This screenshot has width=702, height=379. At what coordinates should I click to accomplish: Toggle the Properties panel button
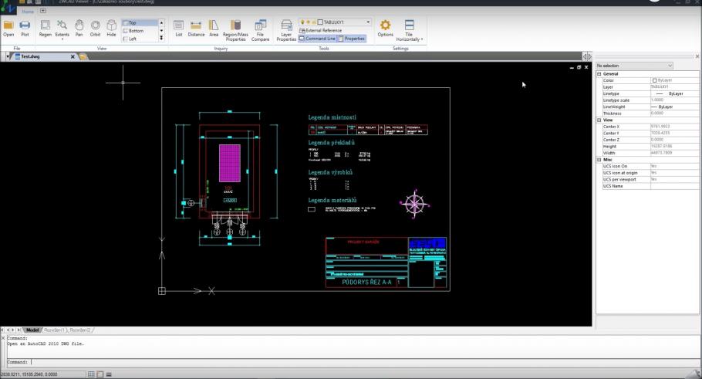point(352,39)
